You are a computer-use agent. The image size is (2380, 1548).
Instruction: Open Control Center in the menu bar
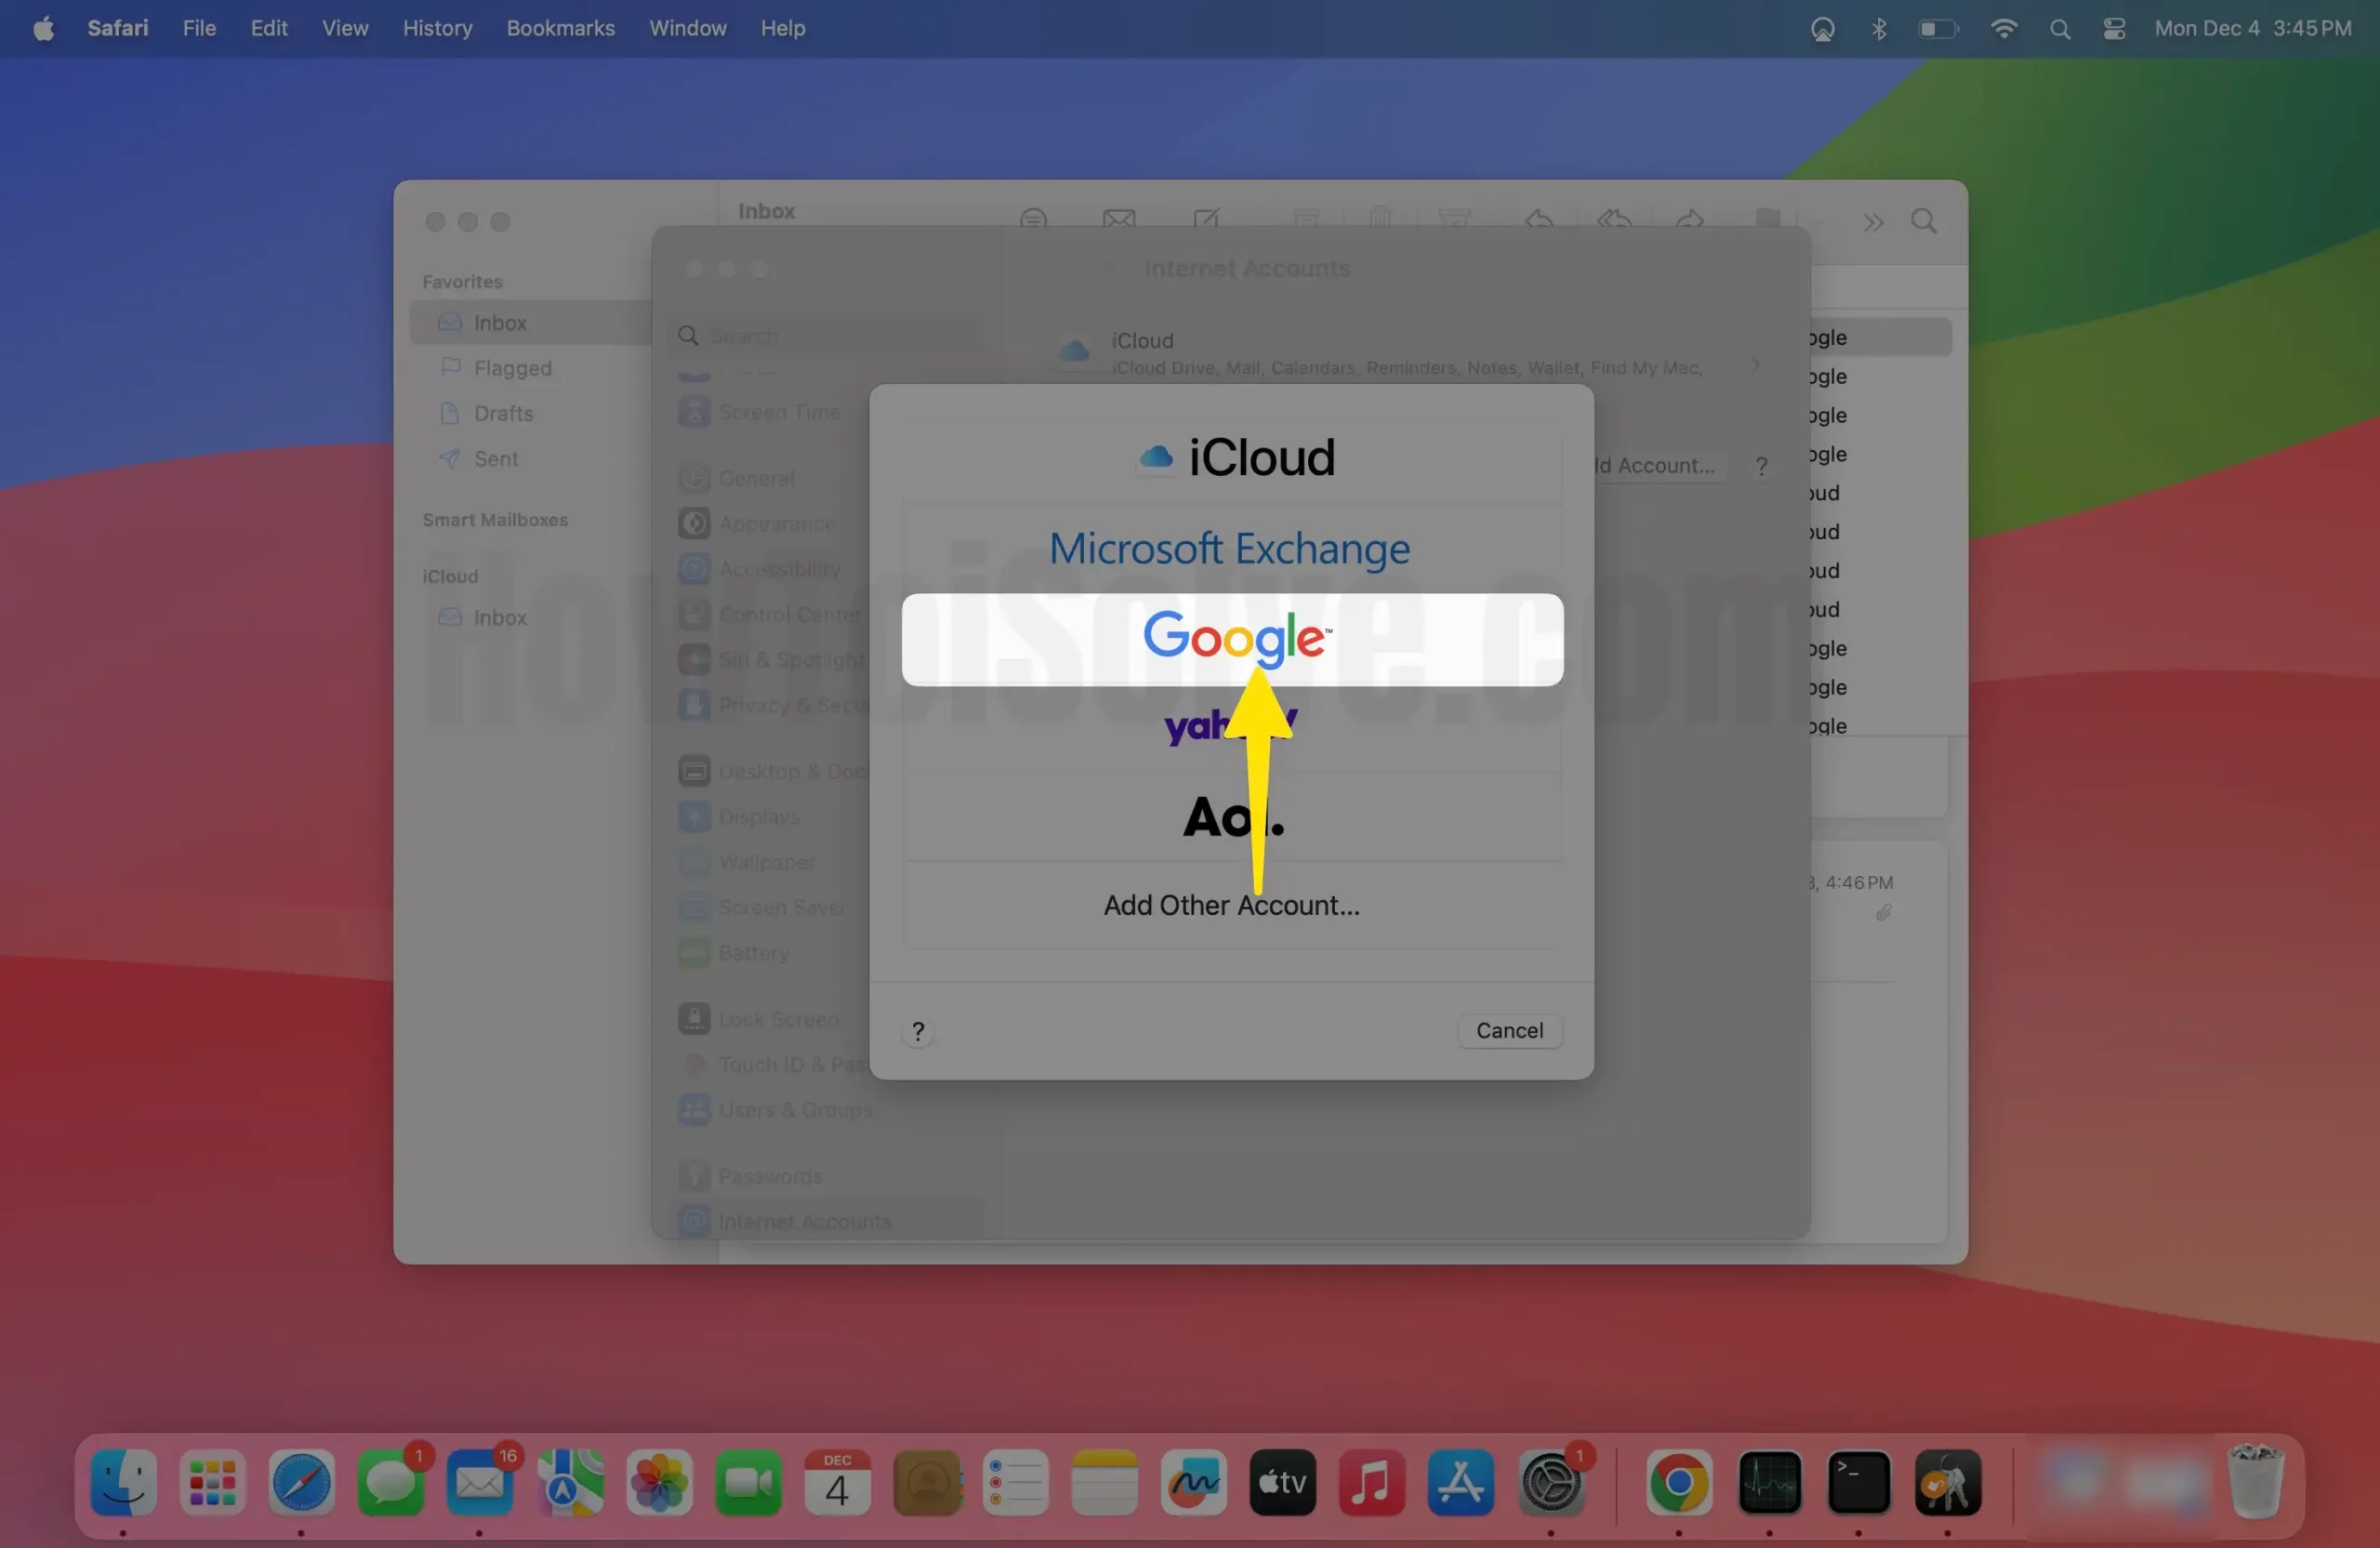click(x=2113, y=29)
